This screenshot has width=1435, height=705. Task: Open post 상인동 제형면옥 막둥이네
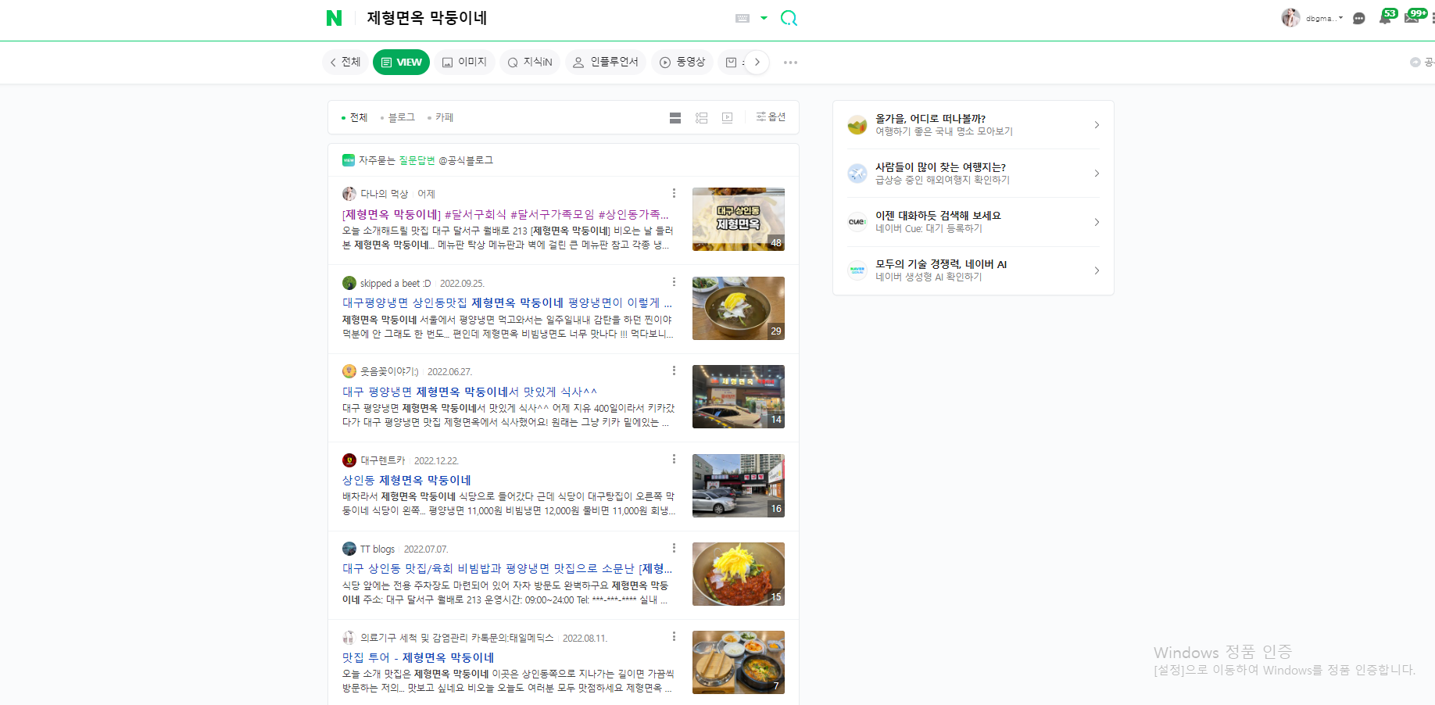406,480
